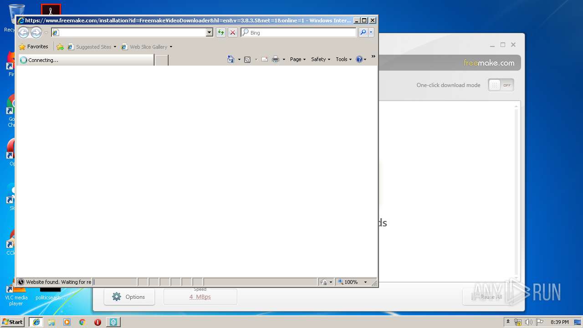Click the volume speaker tray icon

pos(528,322)
